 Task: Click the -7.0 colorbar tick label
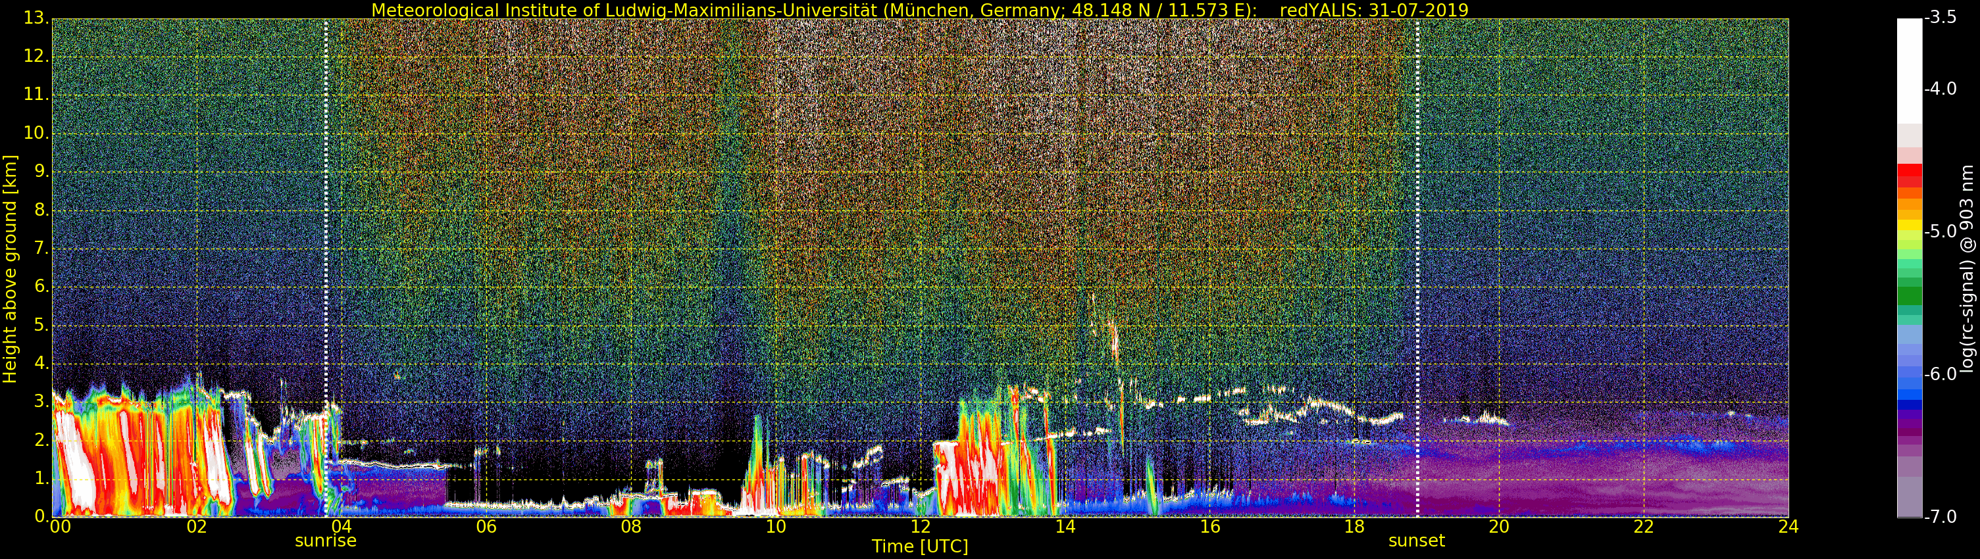tap(1941, 517)
